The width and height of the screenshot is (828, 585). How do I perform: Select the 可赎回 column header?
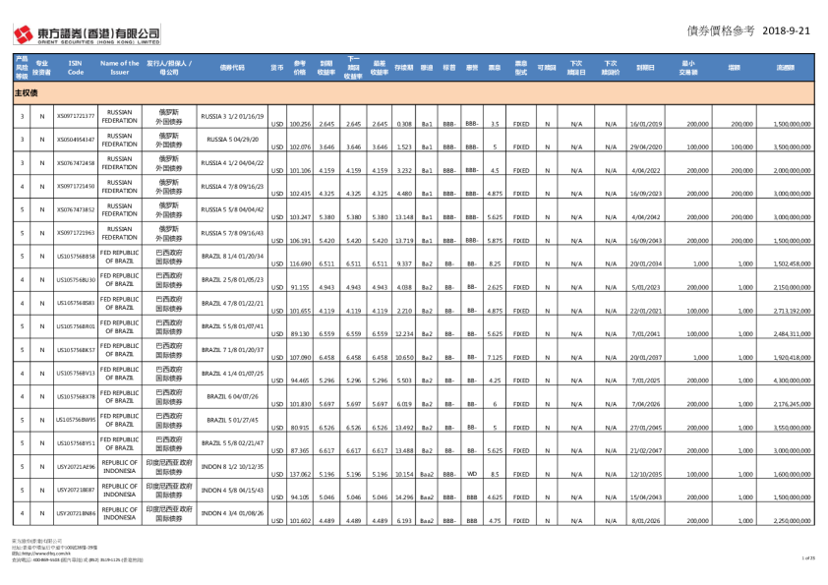pyautogui.click(x=547, y=68)
